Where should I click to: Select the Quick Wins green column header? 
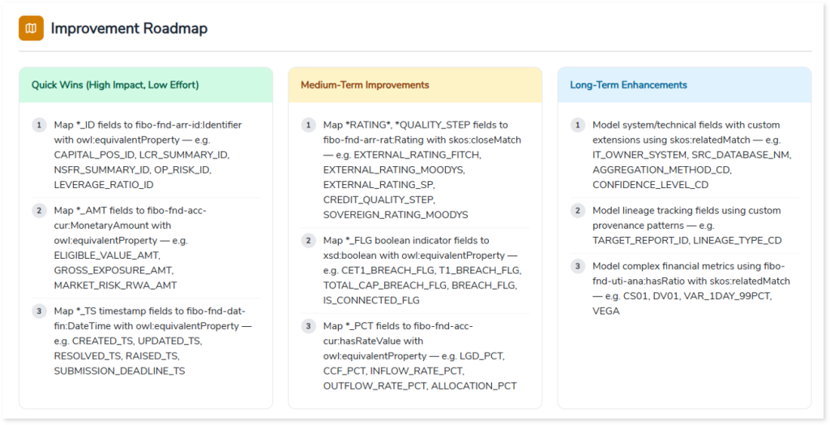point(114,84)
